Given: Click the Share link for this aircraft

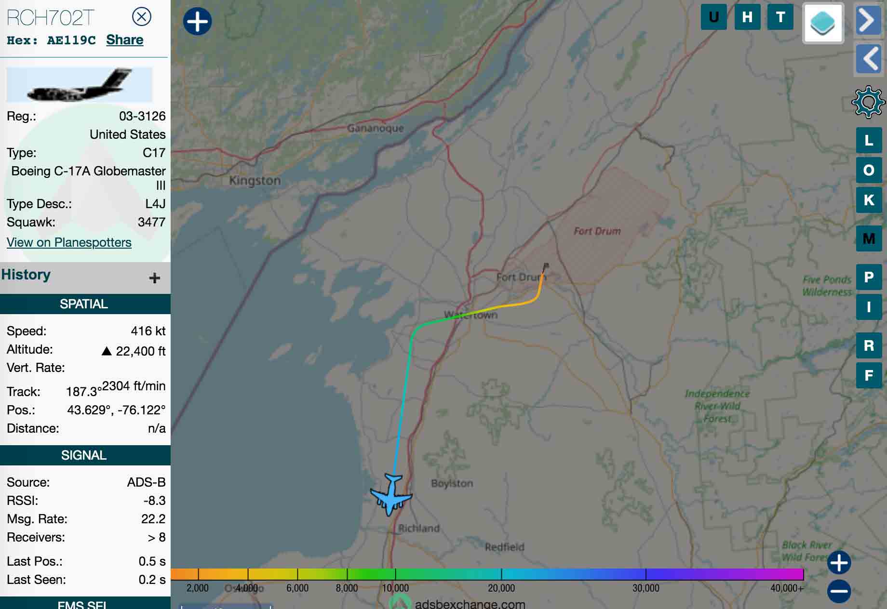Looking at the screenshot, I should coord(124,40).
